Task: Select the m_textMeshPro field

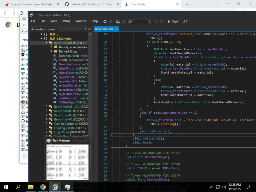Action: (x=73, y=94)
